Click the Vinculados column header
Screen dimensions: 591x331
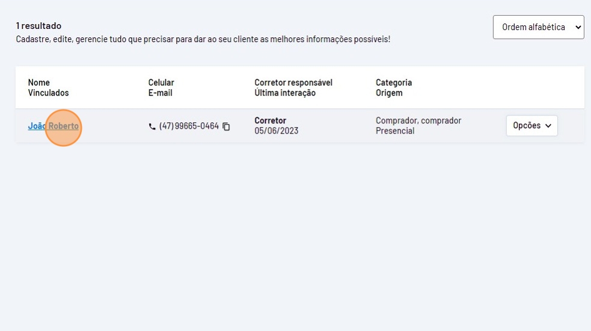[48, 93]
